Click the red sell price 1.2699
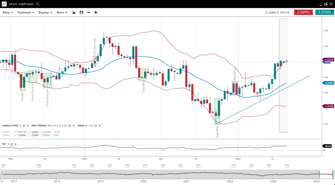Viewport: 335px width, 185px height. (303, 13)
